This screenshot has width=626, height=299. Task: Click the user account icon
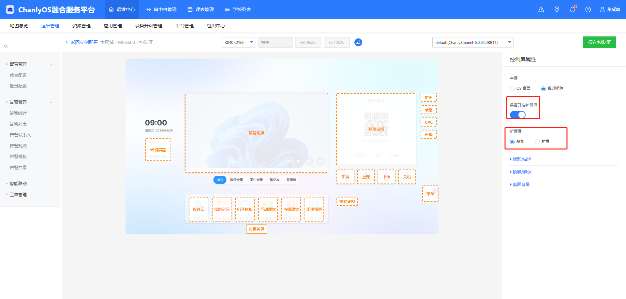(603, 9)
